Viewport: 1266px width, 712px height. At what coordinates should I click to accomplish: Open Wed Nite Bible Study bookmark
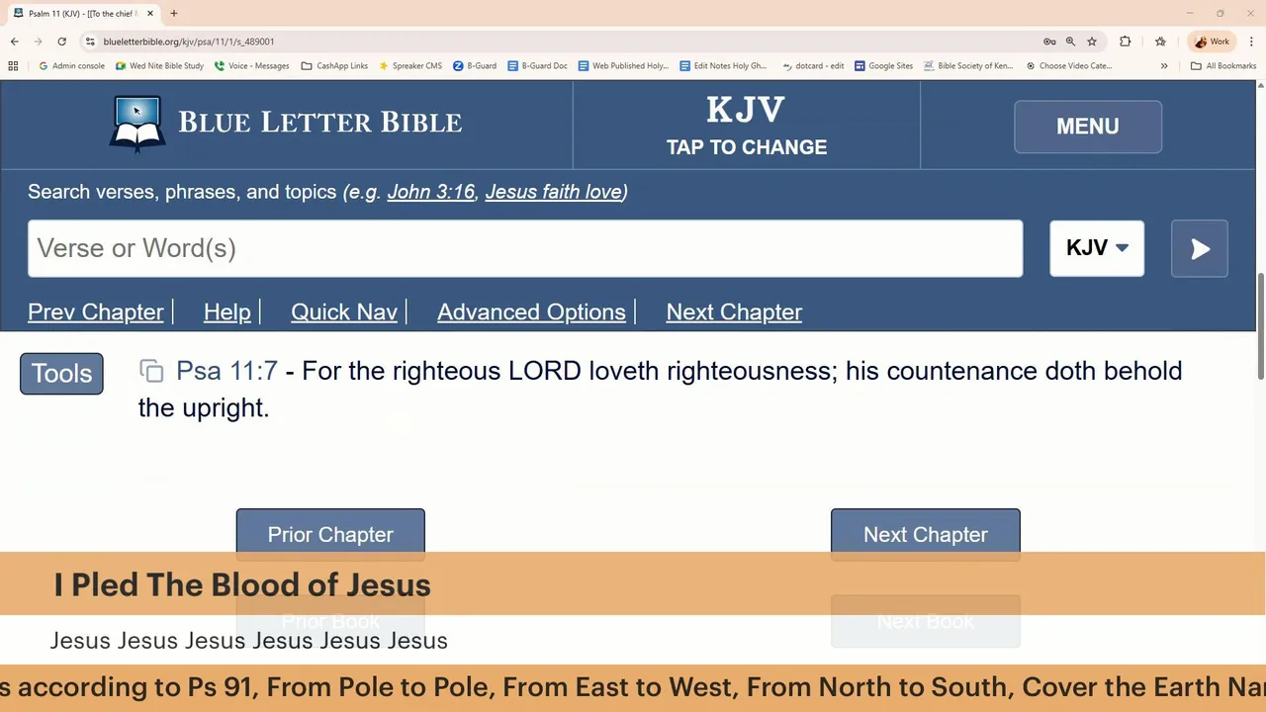159,66
